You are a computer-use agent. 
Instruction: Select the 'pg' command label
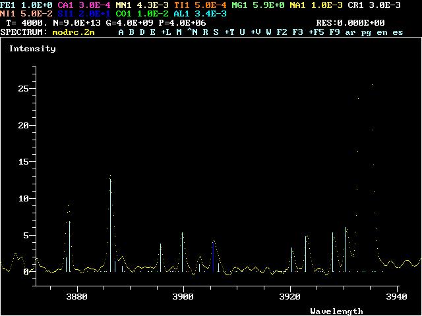(367, 34)
